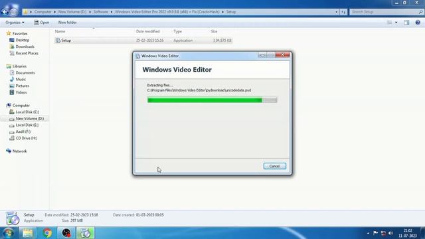The height and width of the screenshot is (239, 425).
Task: Click Computer in the address breadcrumb
Action: point(42,12)
